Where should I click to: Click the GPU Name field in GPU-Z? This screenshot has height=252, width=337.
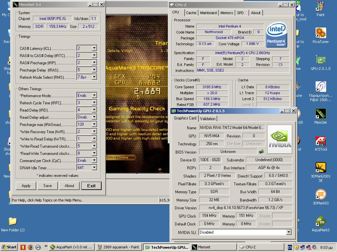[232, 128]
